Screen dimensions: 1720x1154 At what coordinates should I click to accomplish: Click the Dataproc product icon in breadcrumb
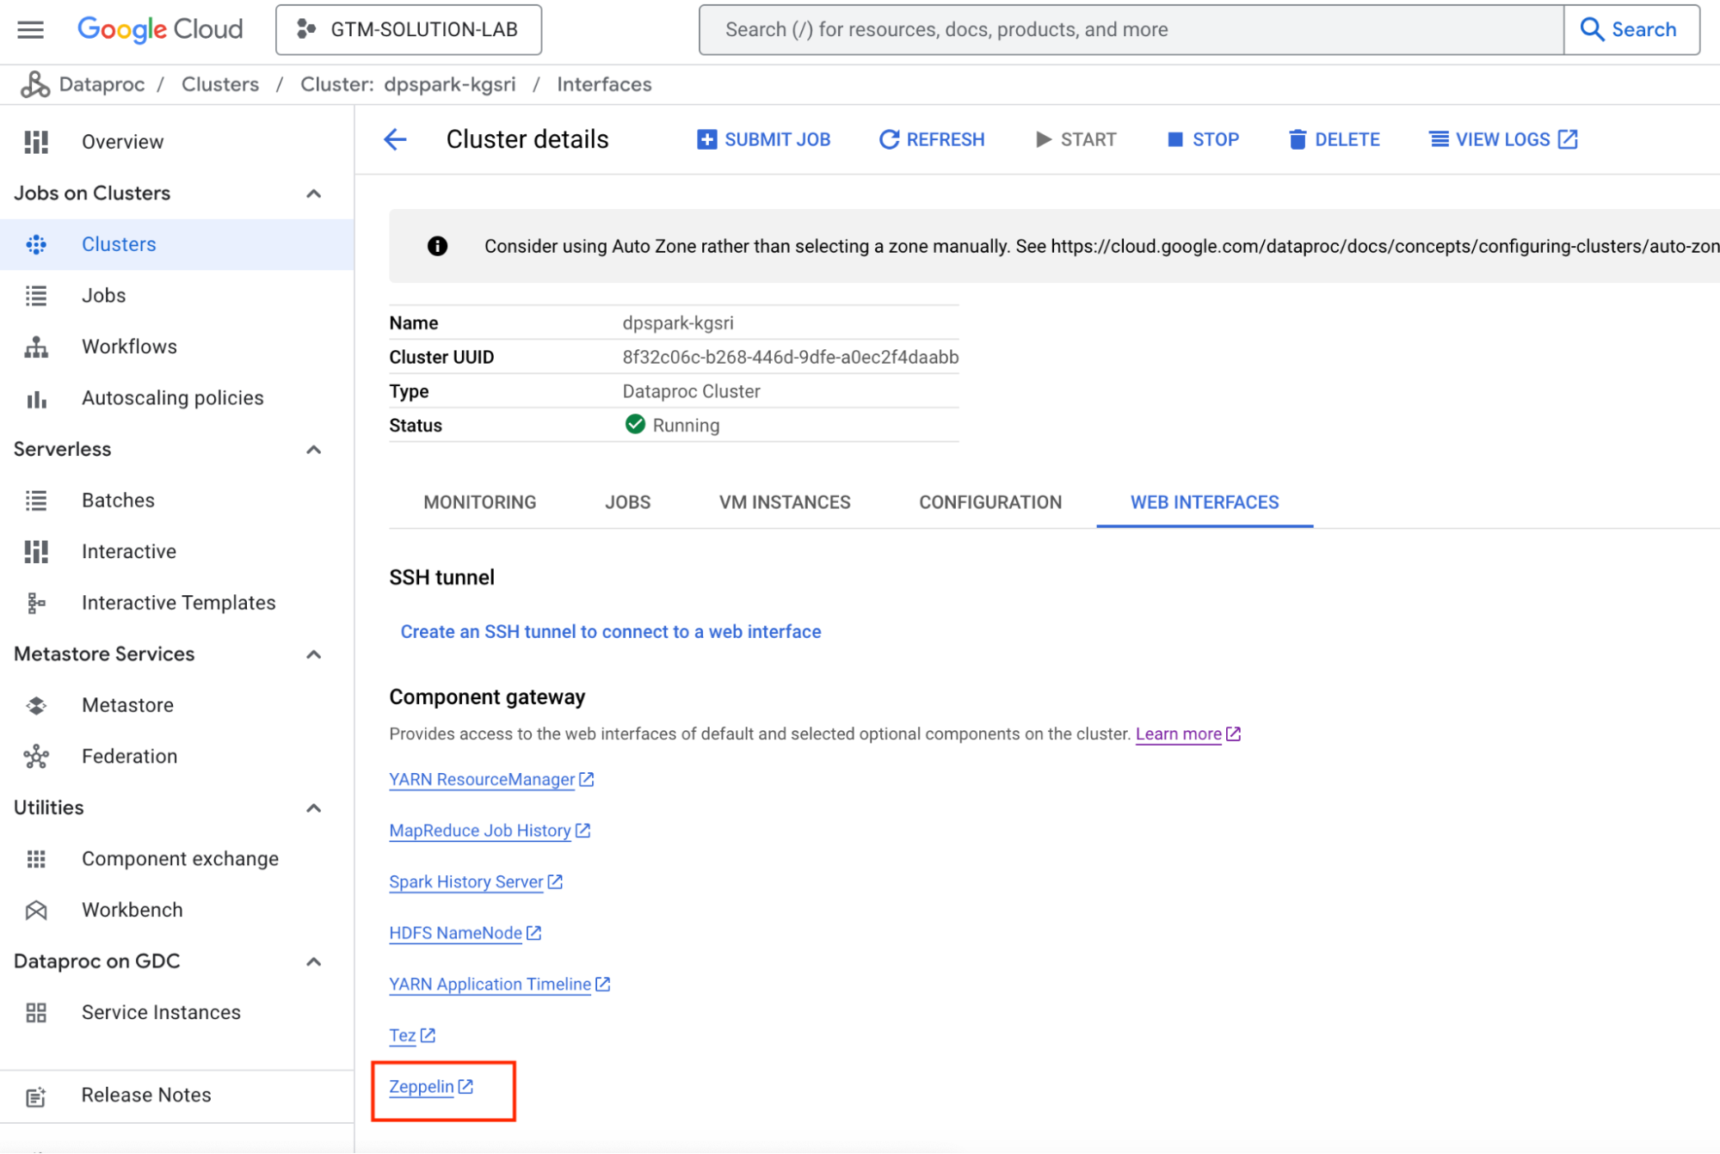34,84
